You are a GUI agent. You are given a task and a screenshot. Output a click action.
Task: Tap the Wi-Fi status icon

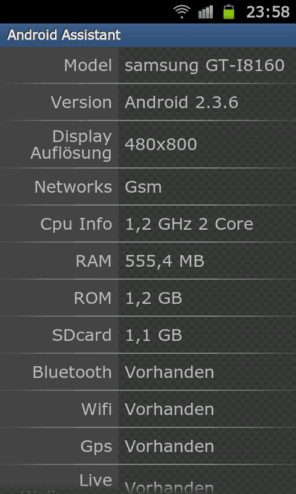[182, 12]
